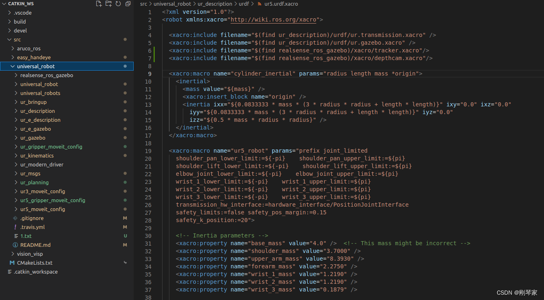
Task: Collapse all folders in explorer
Action: pyautogui.click(x=128, y=4)
